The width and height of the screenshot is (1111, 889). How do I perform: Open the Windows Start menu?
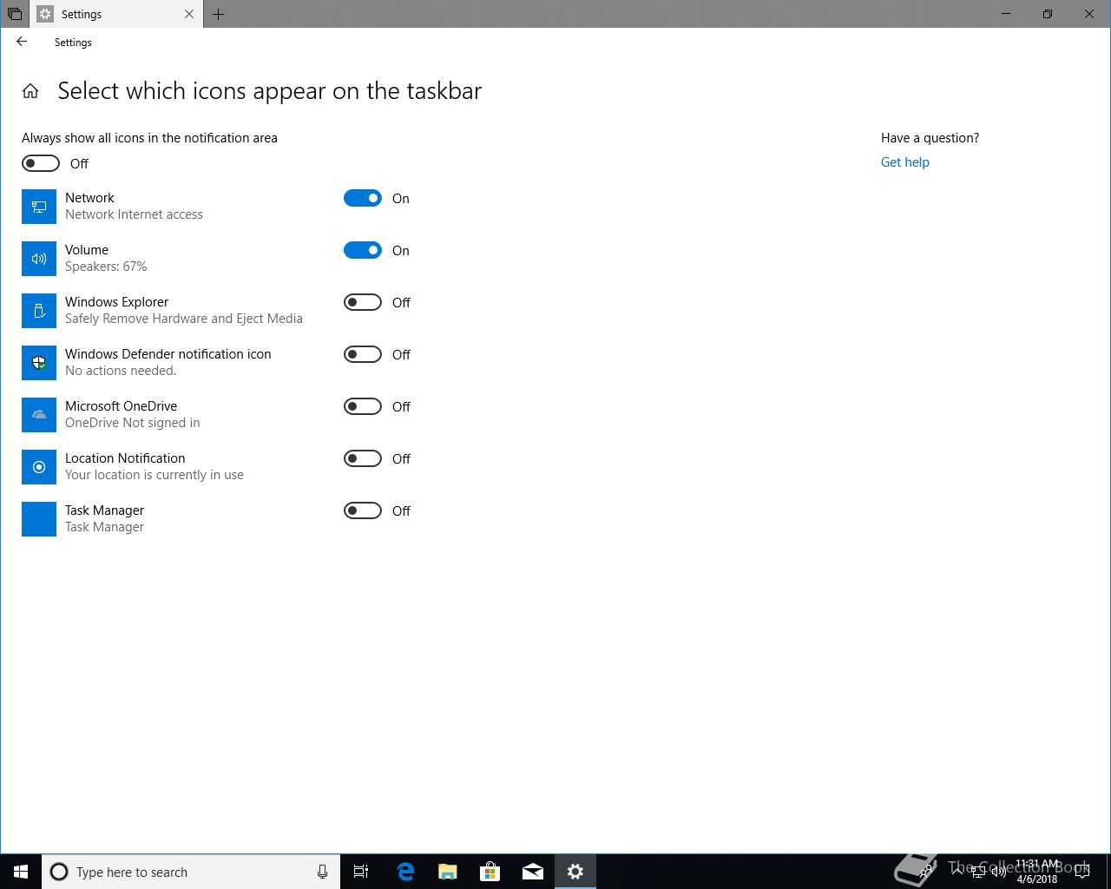21,872
